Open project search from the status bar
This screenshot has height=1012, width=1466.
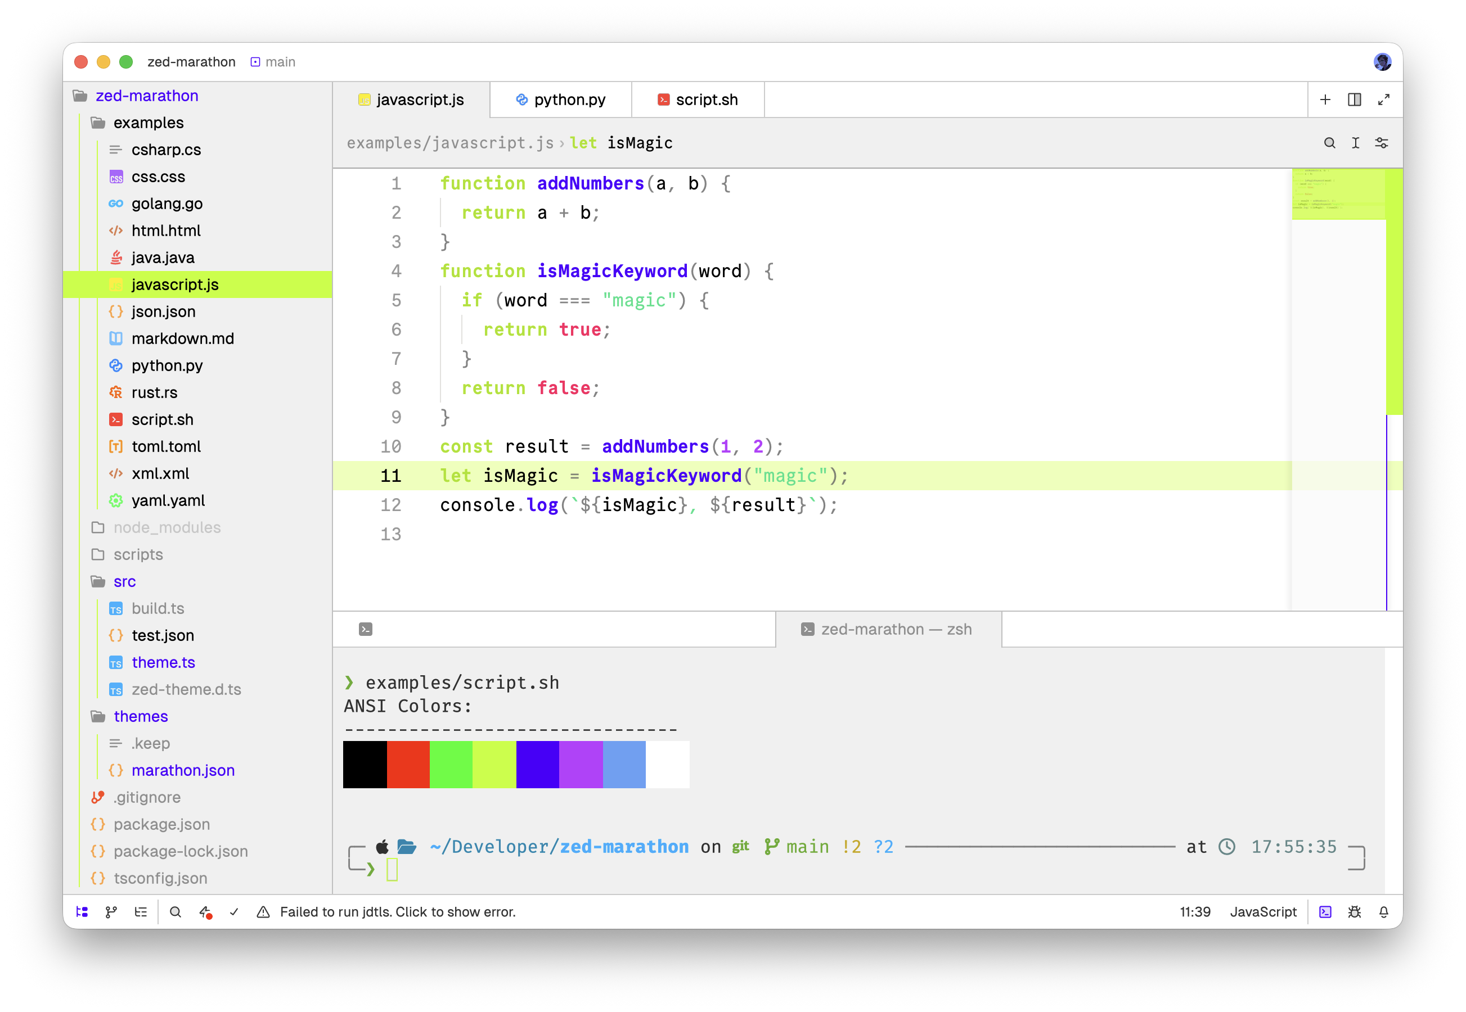176,912
